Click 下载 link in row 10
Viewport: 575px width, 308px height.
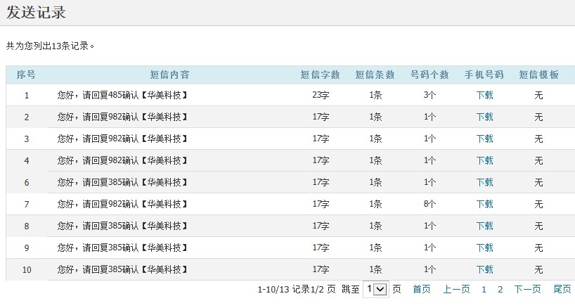[484, 270]
